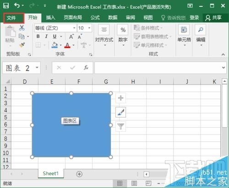Viewport: 229px width, 188px height.
Task: Toggle Underline formatting
Action: (x=55, y=36)
